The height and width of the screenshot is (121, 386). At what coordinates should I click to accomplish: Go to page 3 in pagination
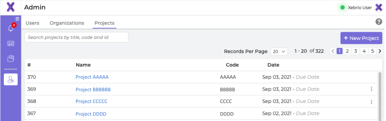pyautogui.click(x=356, y=51)
